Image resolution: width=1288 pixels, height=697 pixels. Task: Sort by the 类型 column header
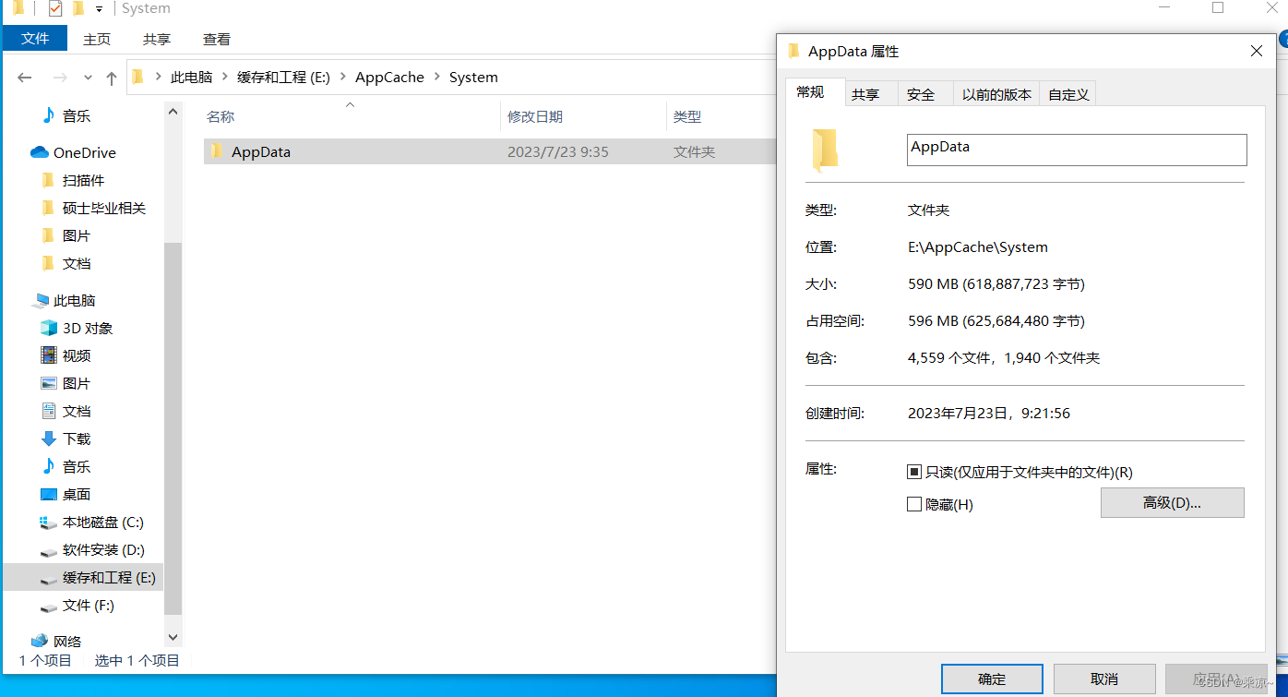(x=687, y=116)
